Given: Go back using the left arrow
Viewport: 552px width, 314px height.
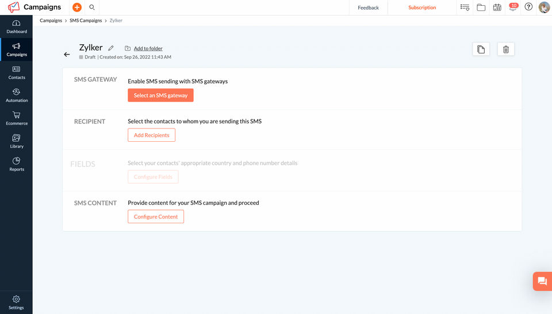Looking at the screenshot, I should pyautogui.click(x=67, y=55).
